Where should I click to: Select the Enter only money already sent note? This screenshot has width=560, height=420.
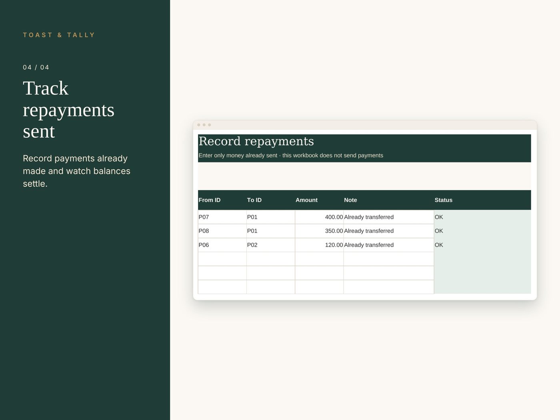(291, 155)
